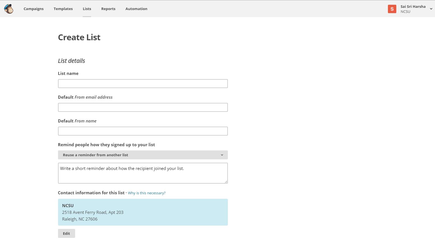Click the text area resize grip
The width and height of the screenshot is (435, 239).
click(226, 182)
